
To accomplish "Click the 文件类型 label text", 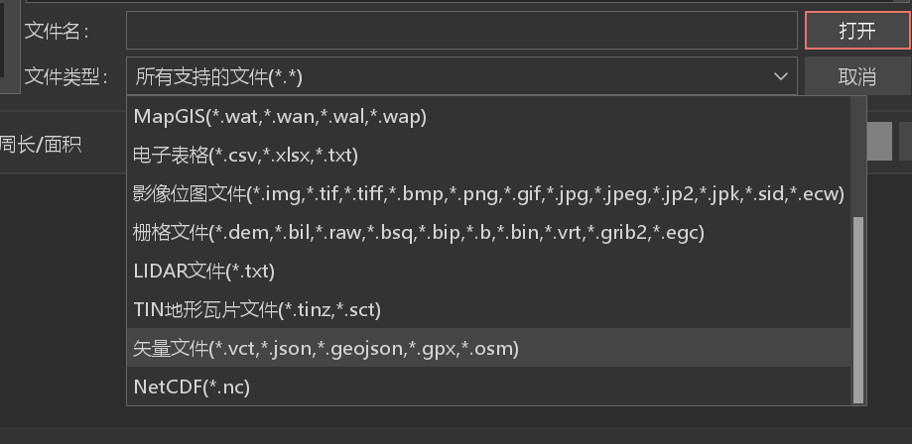I will click(x=65, y=76).
